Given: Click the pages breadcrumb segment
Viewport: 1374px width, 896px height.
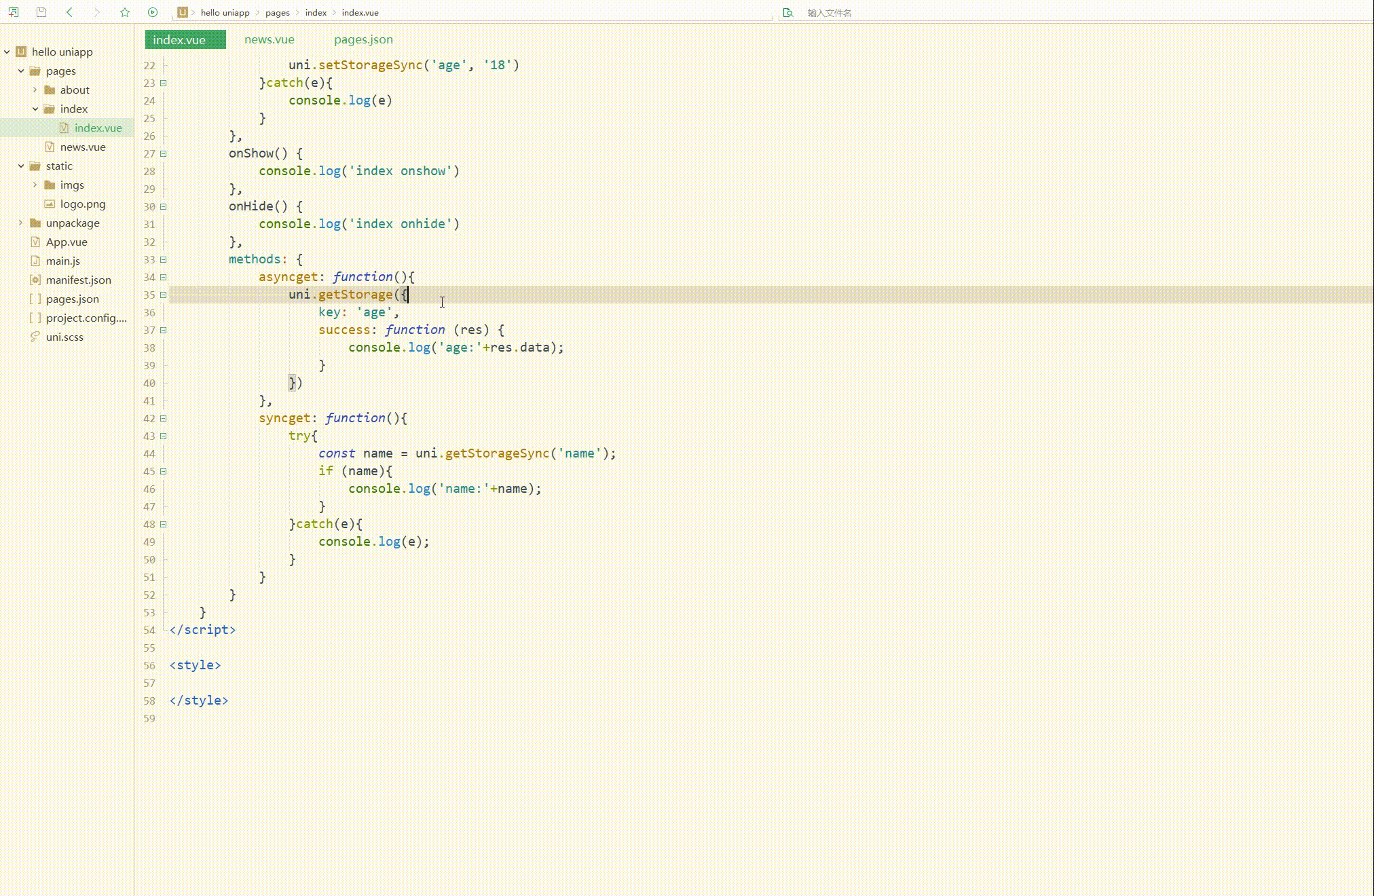Looking at the screenshot, I should [278, 12].
